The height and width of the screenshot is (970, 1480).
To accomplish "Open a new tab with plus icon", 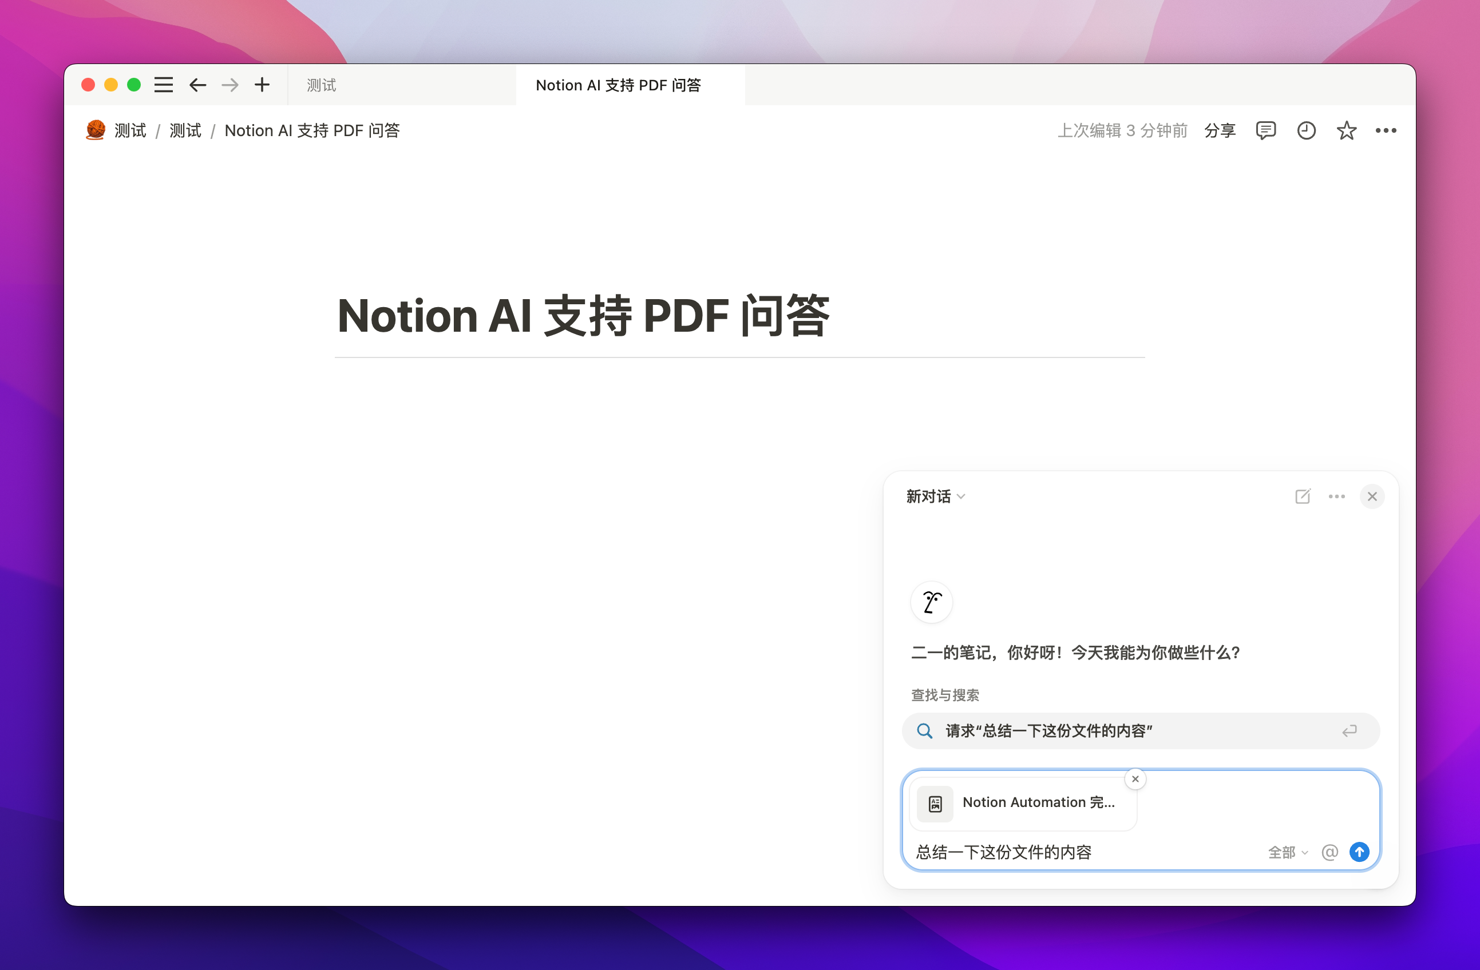I will 262,85.
